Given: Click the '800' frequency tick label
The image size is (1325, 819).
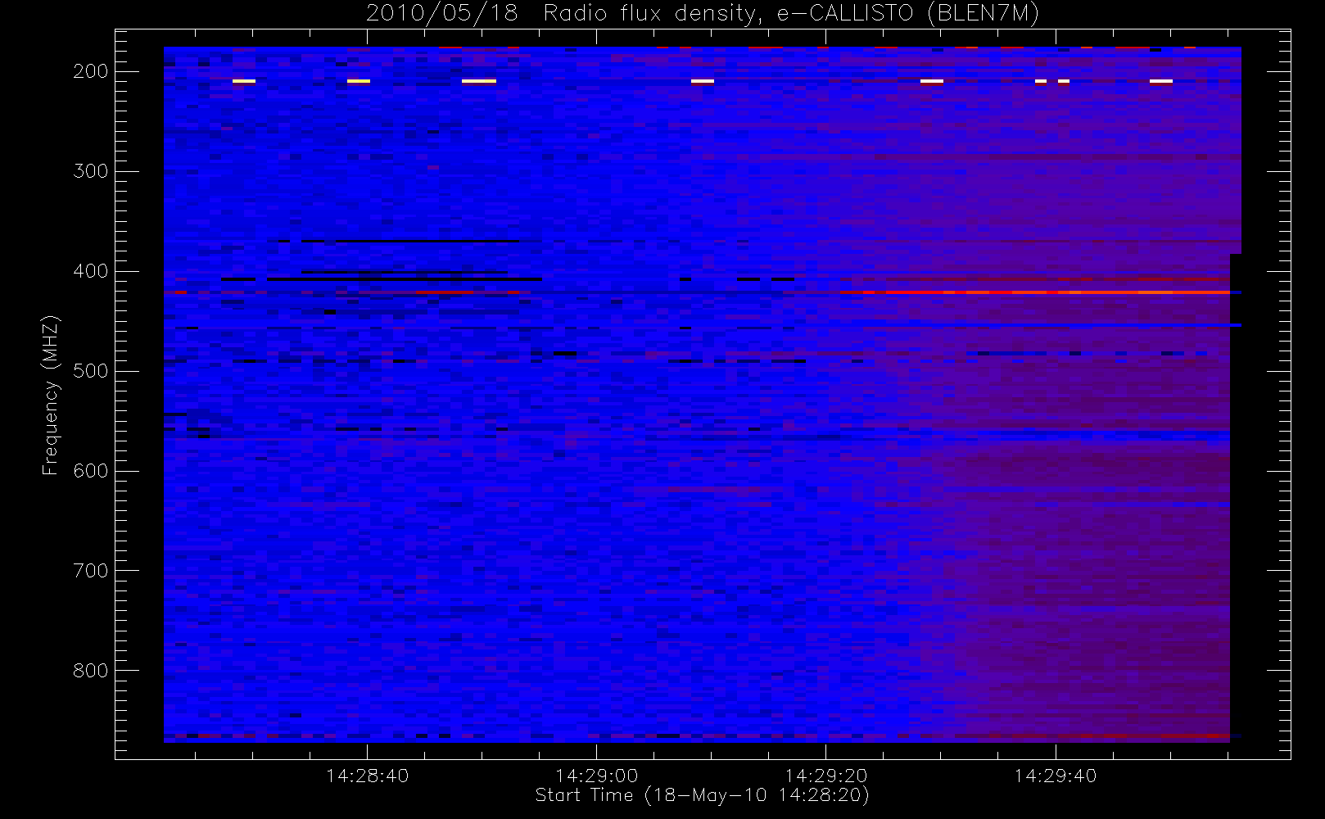Looking at the screenshot, I should point(90,671).
